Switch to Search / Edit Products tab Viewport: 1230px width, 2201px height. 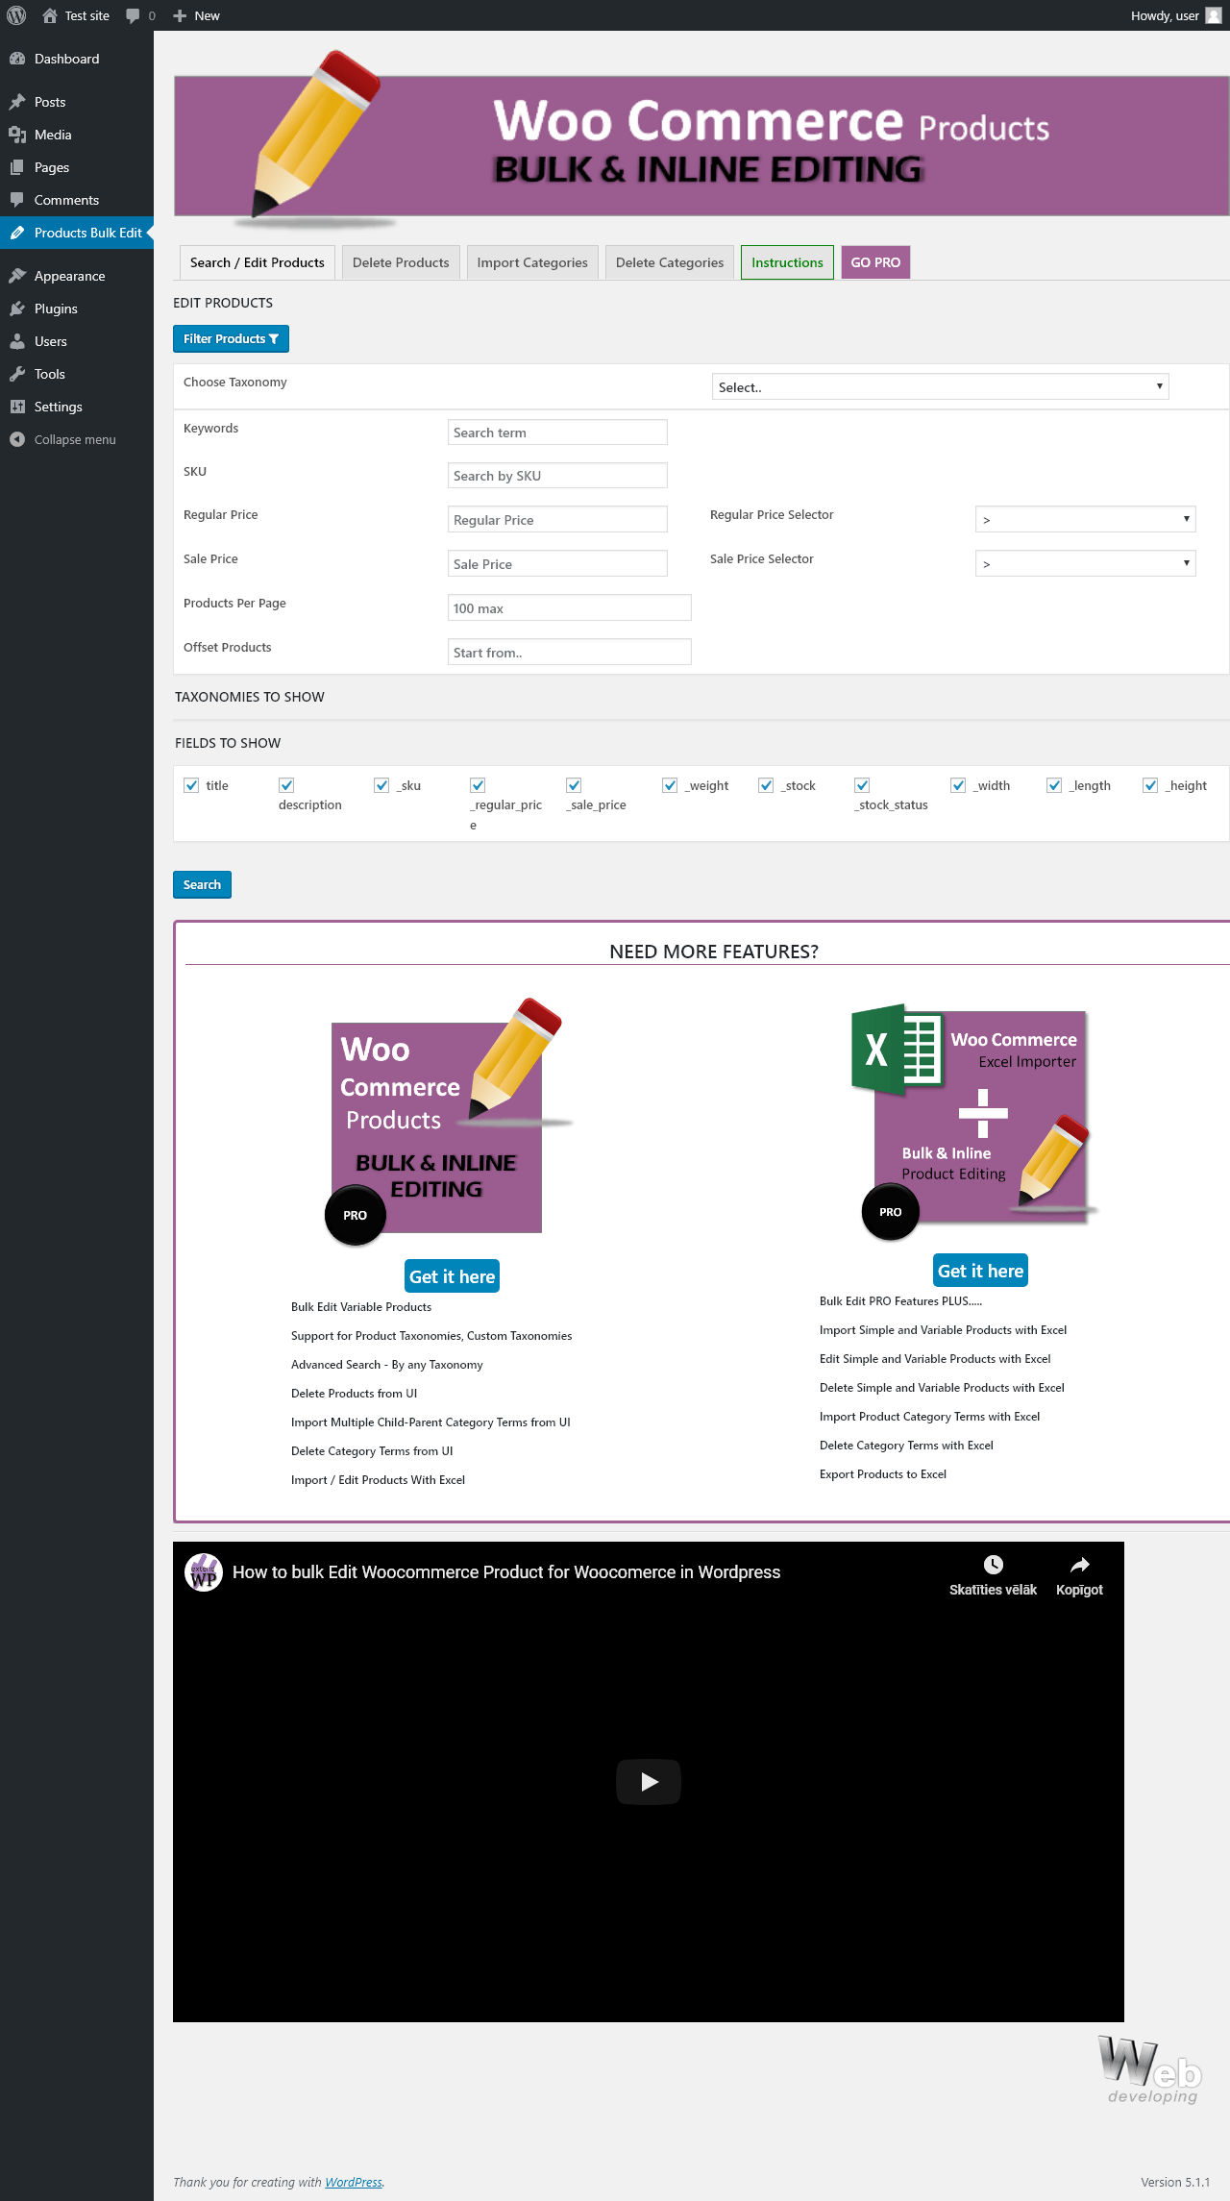(x=258, y=262)
